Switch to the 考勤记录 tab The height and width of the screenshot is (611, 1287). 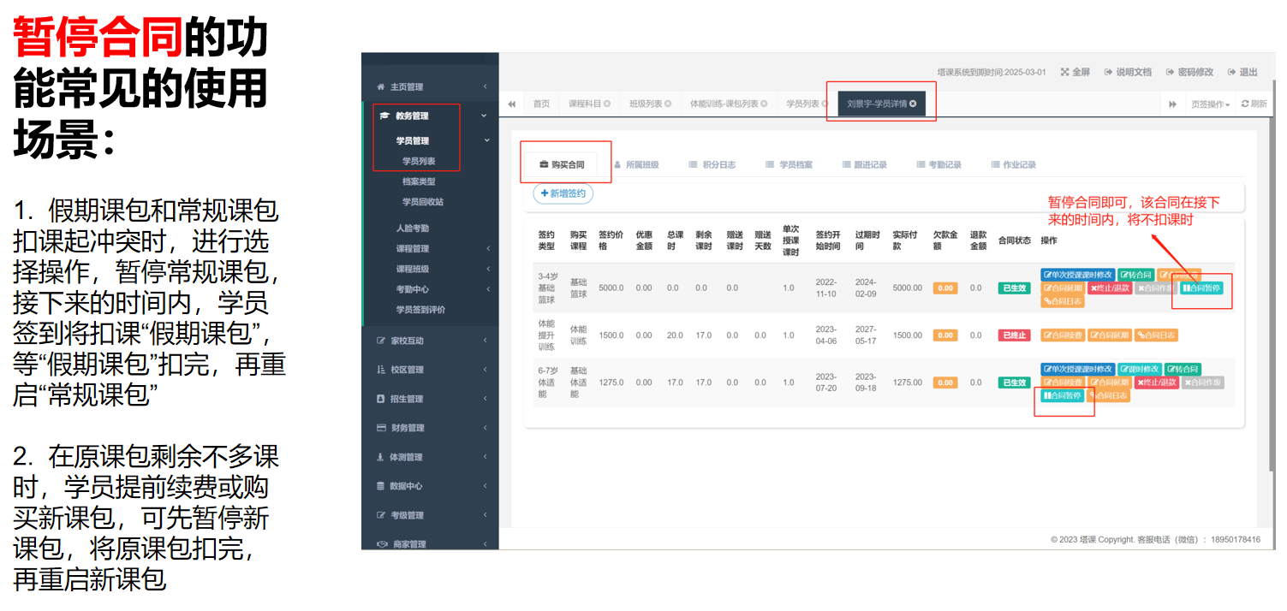(939, 165)
